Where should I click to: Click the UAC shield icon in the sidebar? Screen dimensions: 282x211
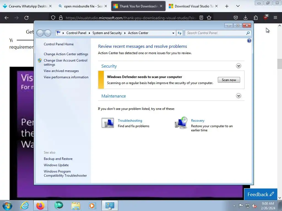coord(40,60)
